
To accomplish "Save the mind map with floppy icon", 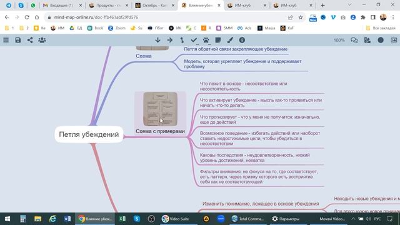I will [18, 40].
